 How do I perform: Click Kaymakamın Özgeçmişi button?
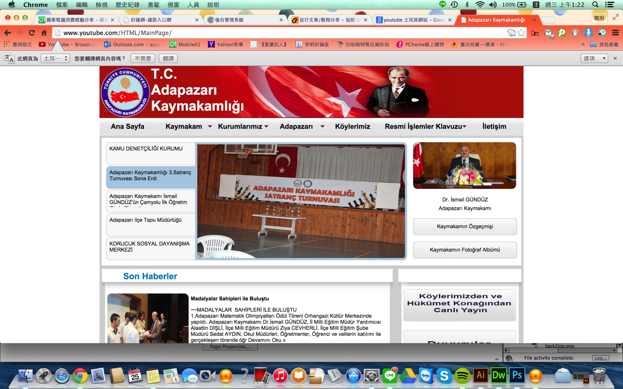tap(464, 226)
